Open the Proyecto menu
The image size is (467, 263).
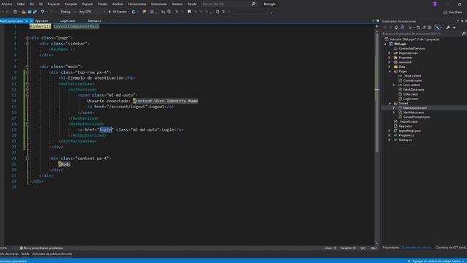pyautogui.click(x=53, y=4)
